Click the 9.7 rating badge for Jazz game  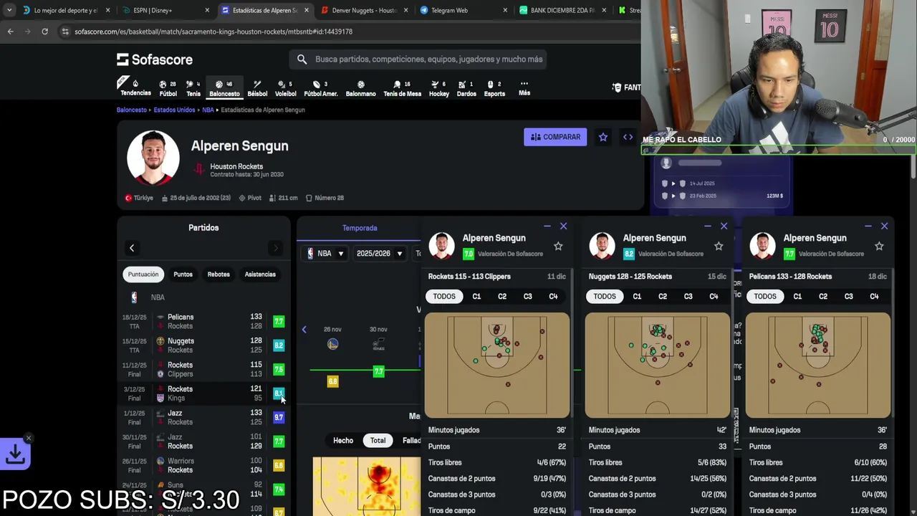(x=279, y=417)
